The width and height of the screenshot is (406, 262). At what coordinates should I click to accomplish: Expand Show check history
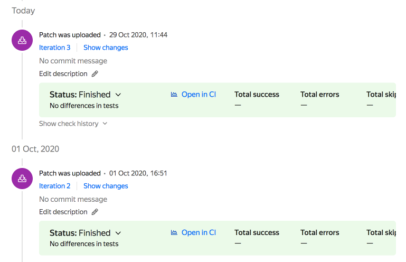(x=73, y=124)
